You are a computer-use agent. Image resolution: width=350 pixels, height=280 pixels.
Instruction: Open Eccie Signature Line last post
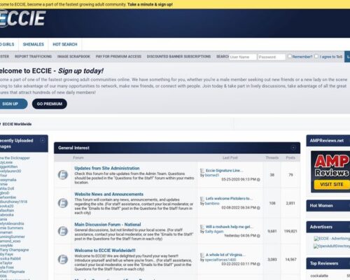click(224, 171)
